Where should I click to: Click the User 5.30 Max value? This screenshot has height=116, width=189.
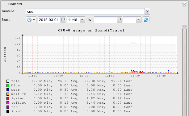coord(91,90)
